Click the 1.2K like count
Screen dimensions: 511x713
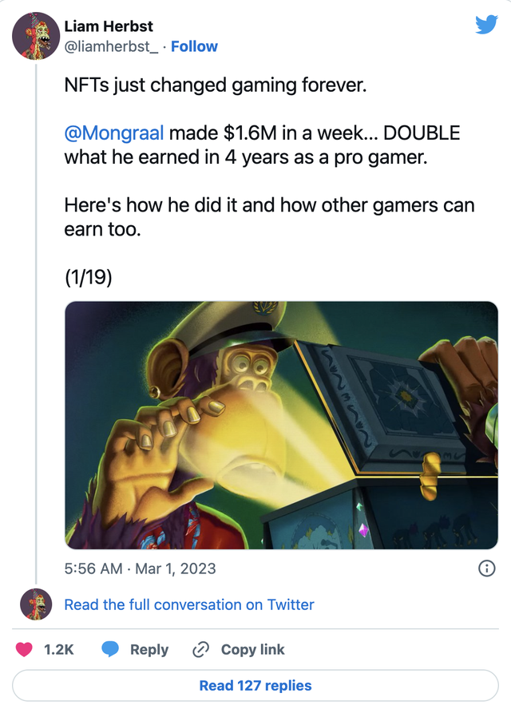(x=59, y=649)
